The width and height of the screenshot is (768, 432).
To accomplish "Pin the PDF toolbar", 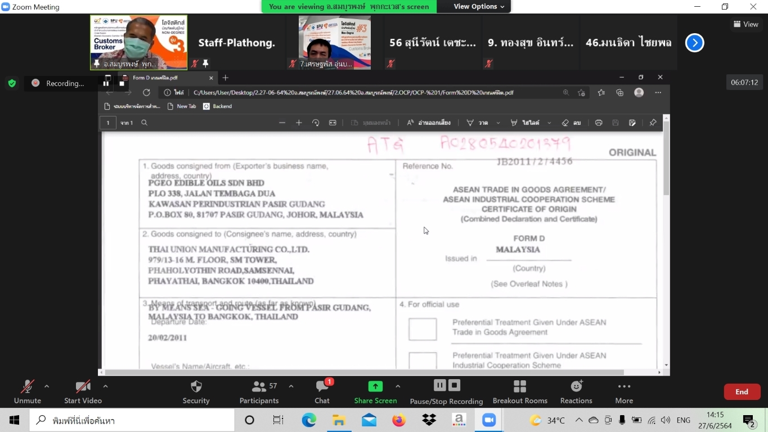I will point(653,123).
